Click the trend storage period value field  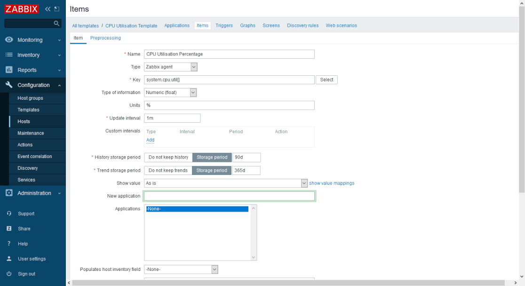coord(246,170)
